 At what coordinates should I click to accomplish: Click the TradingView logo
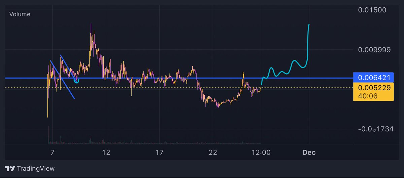[30, 169]
